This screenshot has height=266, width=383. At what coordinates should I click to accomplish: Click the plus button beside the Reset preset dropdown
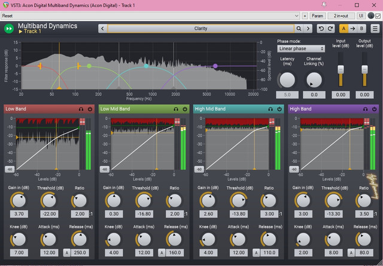click(x=305, y=16)
